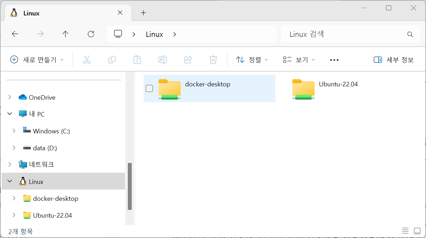This screenshot has height=238, width=426.
Task: Open the 새로 만들기 dropdown
Action: pos(37,60)
